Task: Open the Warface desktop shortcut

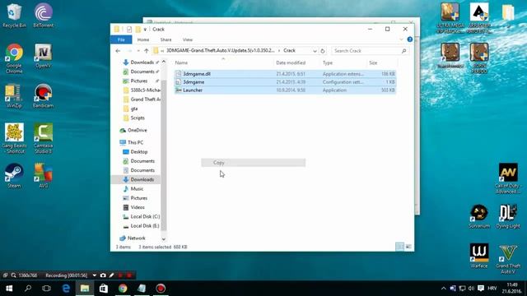Action: point(479,256)
